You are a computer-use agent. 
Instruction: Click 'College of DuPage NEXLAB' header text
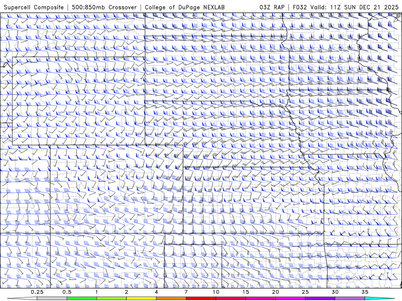click(x=184, y=7)
